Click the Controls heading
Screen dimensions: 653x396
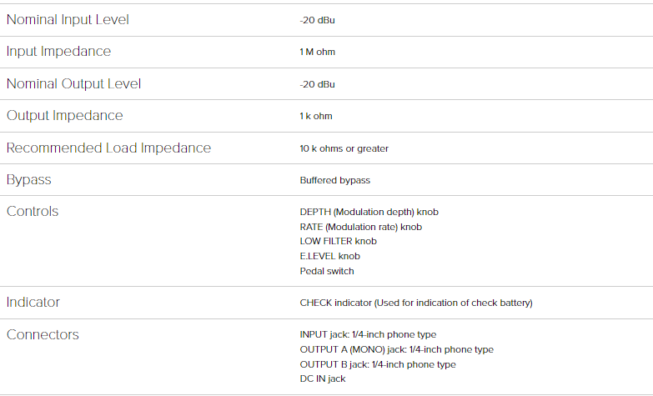pyautogui.click(x=33, y=211)
